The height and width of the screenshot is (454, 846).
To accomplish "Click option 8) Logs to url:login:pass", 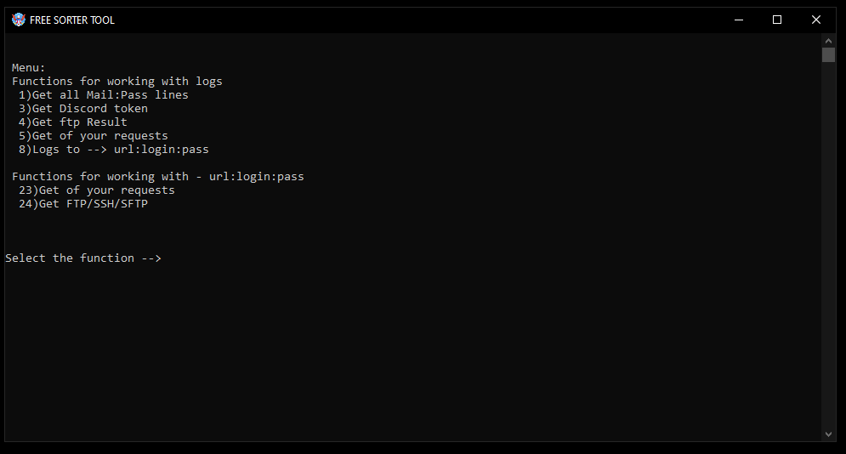I will tap(114, 150).
